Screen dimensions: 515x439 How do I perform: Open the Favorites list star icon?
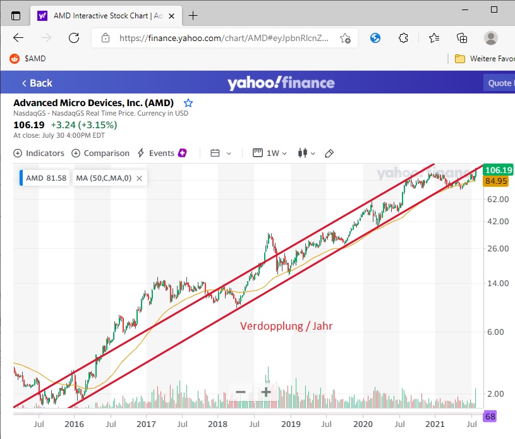click(433, 38)
